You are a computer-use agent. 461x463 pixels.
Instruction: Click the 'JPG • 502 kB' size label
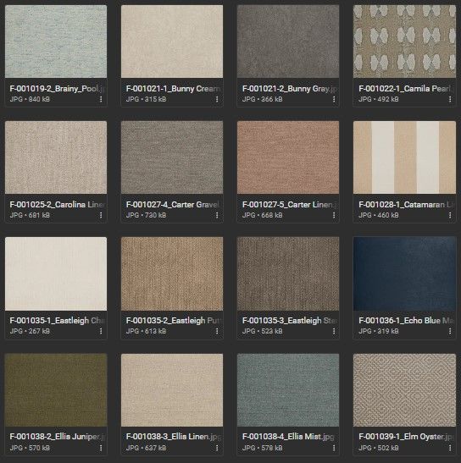pos(379,448)
